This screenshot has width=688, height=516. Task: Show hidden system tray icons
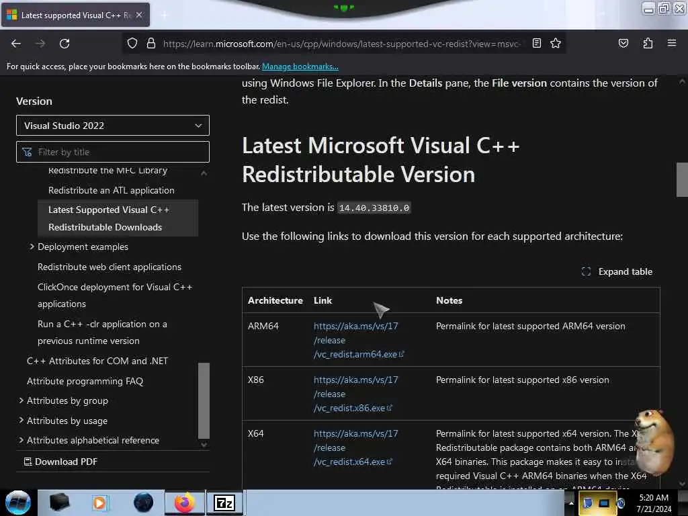(x=571, y=503)
